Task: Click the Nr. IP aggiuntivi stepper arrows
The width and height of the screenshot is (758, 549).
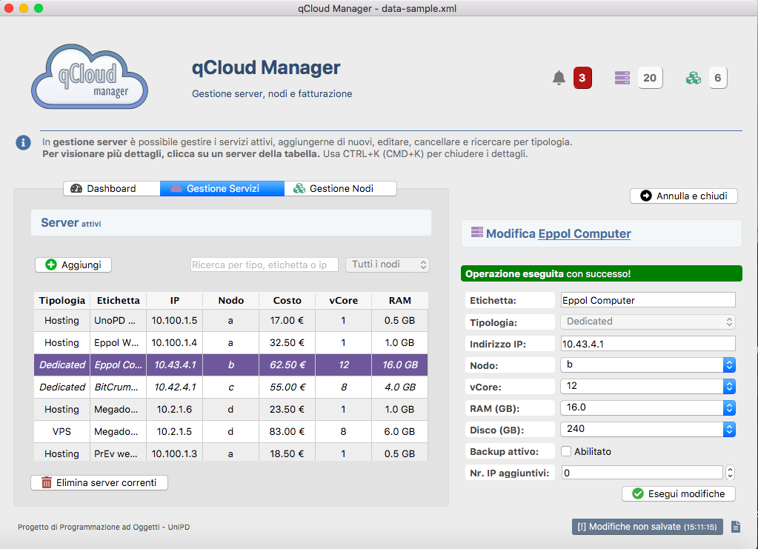Action: tap(730, 473)
